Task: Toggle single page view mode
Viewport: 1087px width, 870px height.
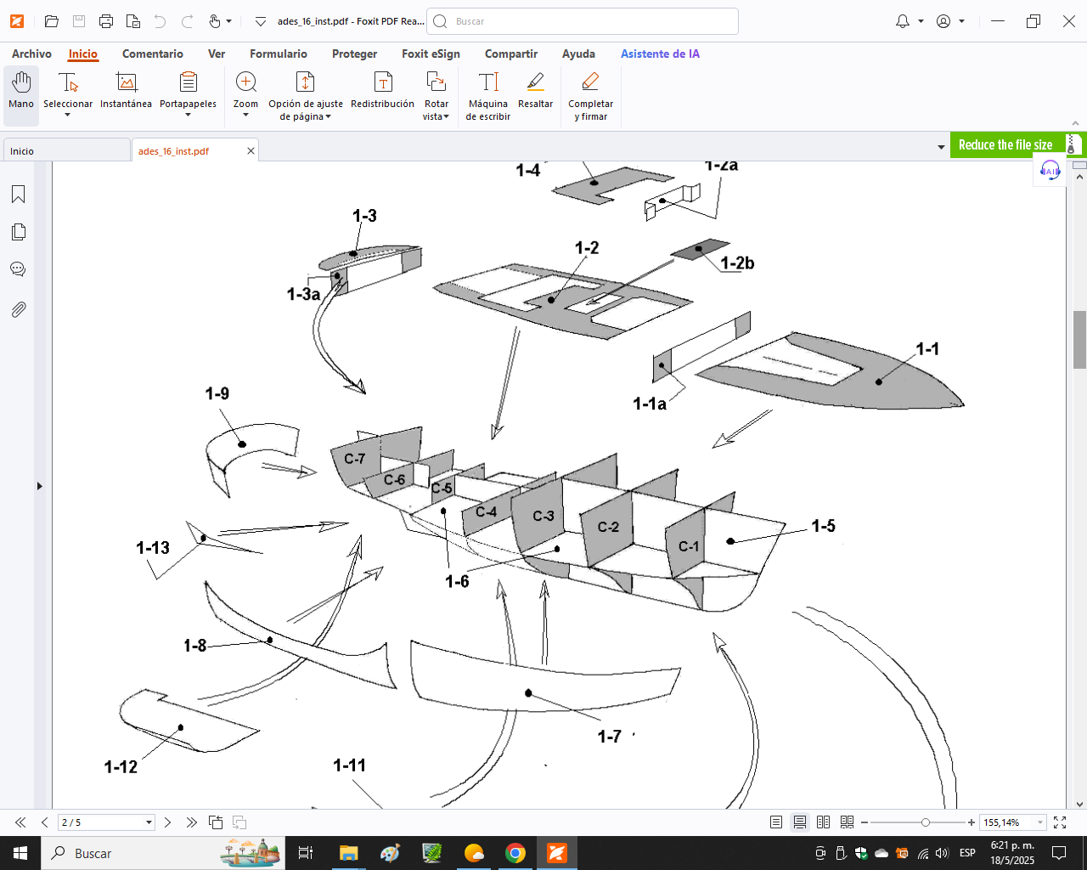Action: [776, 822]
